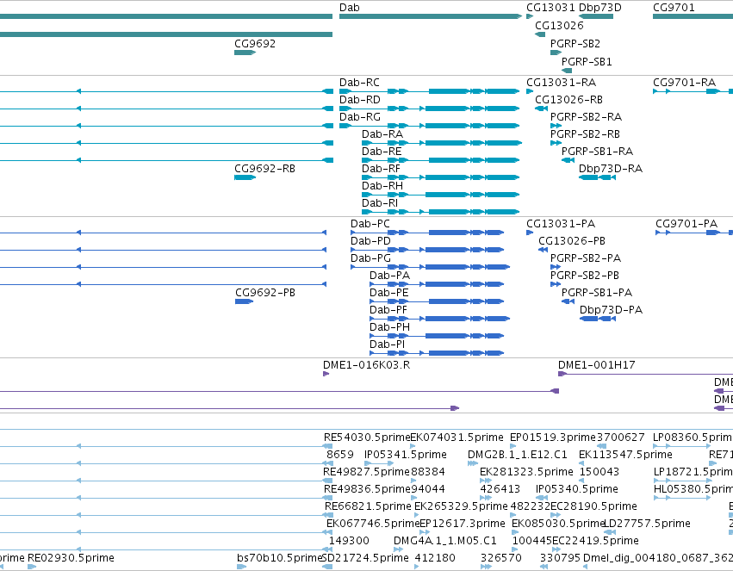Click the Dbp73D-PA protein label
This screenshot has height=571, width=733.
coord(611,310)
